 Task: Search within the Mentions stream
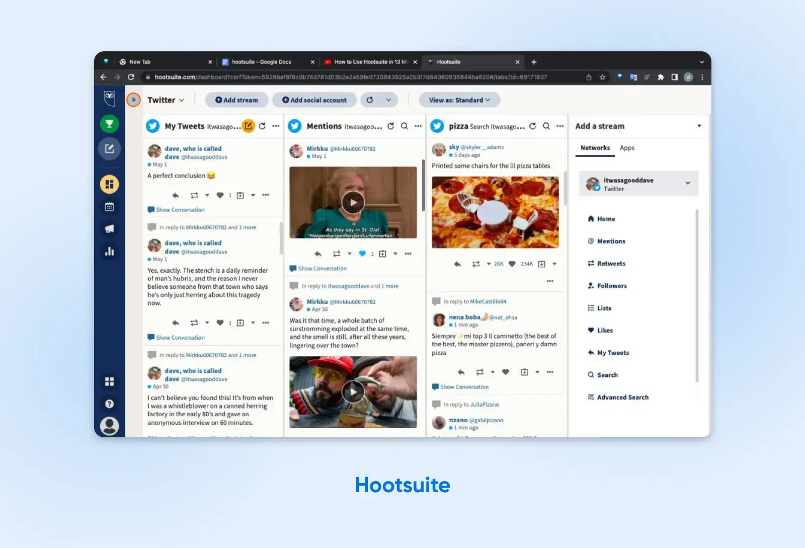(x=404, y=126)
